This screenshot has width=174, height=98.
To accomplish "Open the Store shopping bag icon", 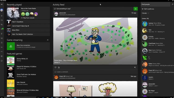I will [2, 43].
